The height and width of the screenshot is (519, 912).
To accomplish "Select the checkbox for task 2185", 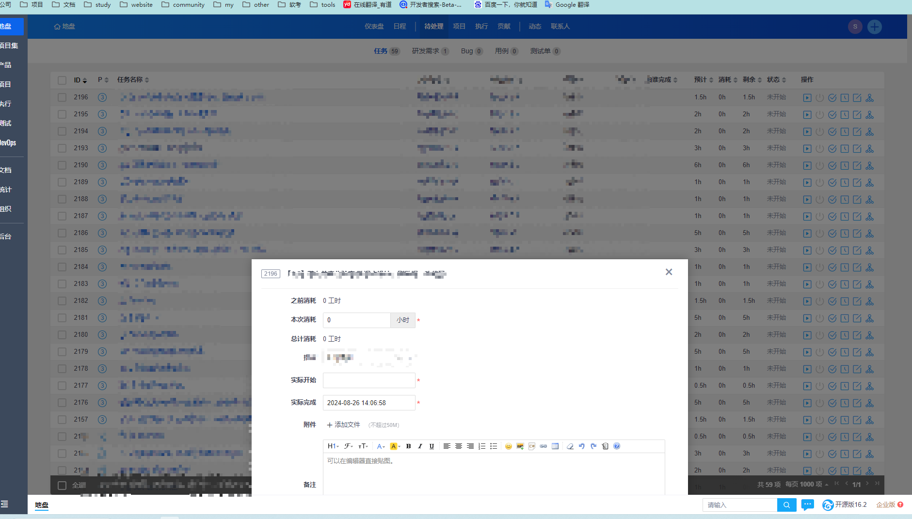I will click(62, 250).
